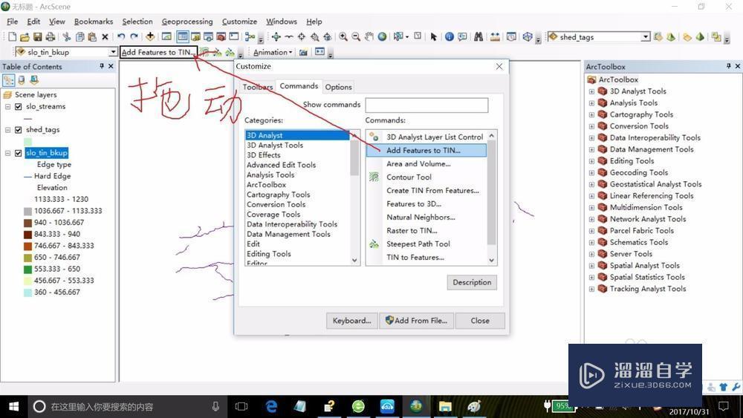Click the 843.333 - 940 color swatch
Screen dimensions: 743x418
click(x=28, y=235)
